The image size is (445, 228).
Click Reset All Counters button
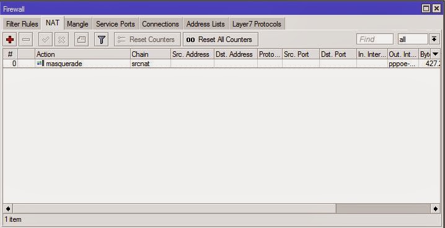coord(221,40)
